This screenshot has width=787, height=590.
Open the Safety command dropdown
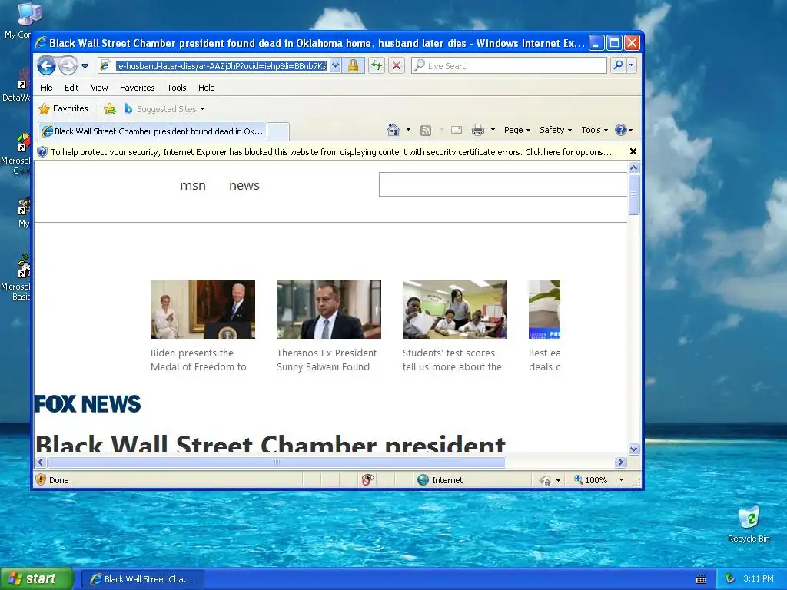[x=556, y=130]
